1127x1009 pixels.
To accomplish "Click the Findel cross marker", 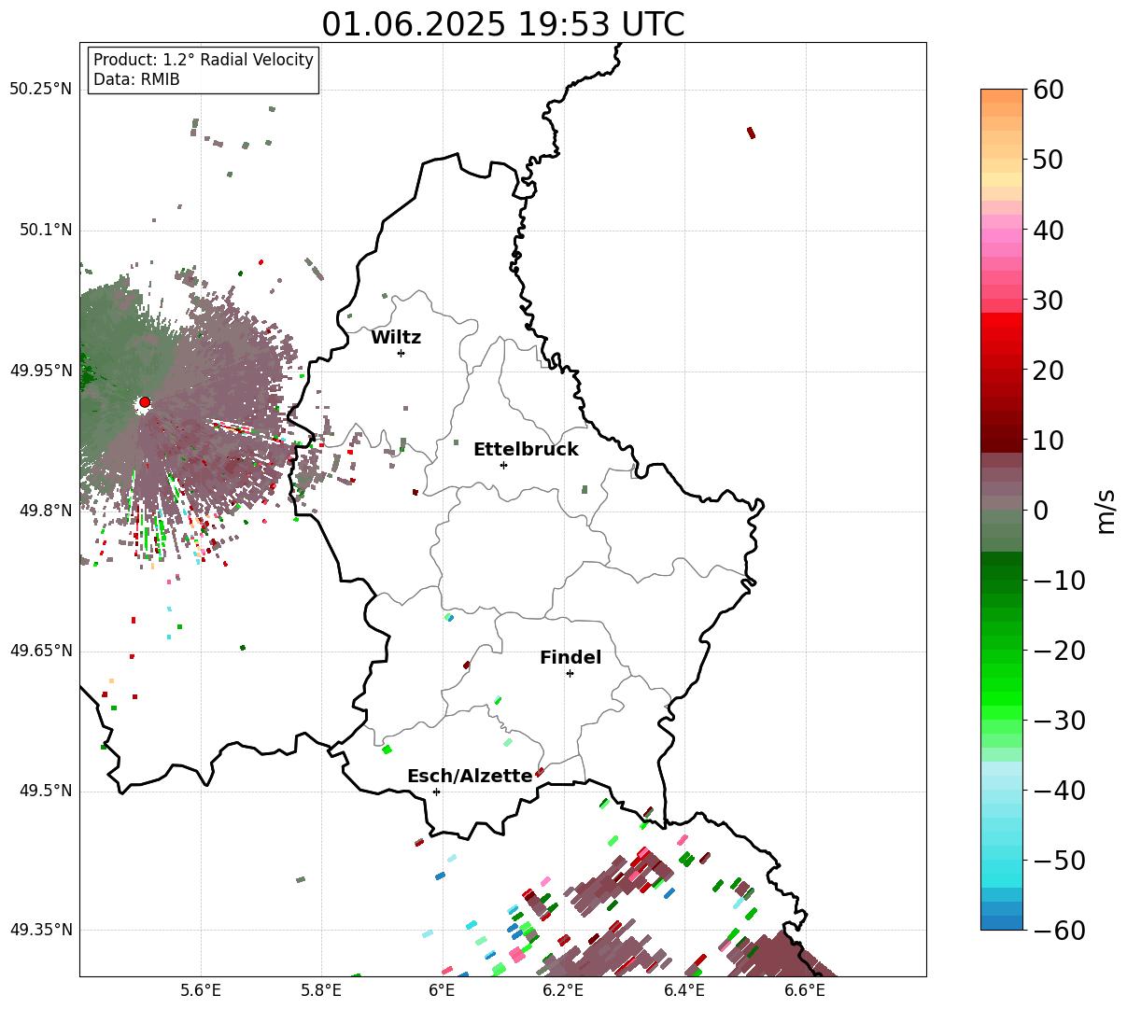I will tap(570, 673).
